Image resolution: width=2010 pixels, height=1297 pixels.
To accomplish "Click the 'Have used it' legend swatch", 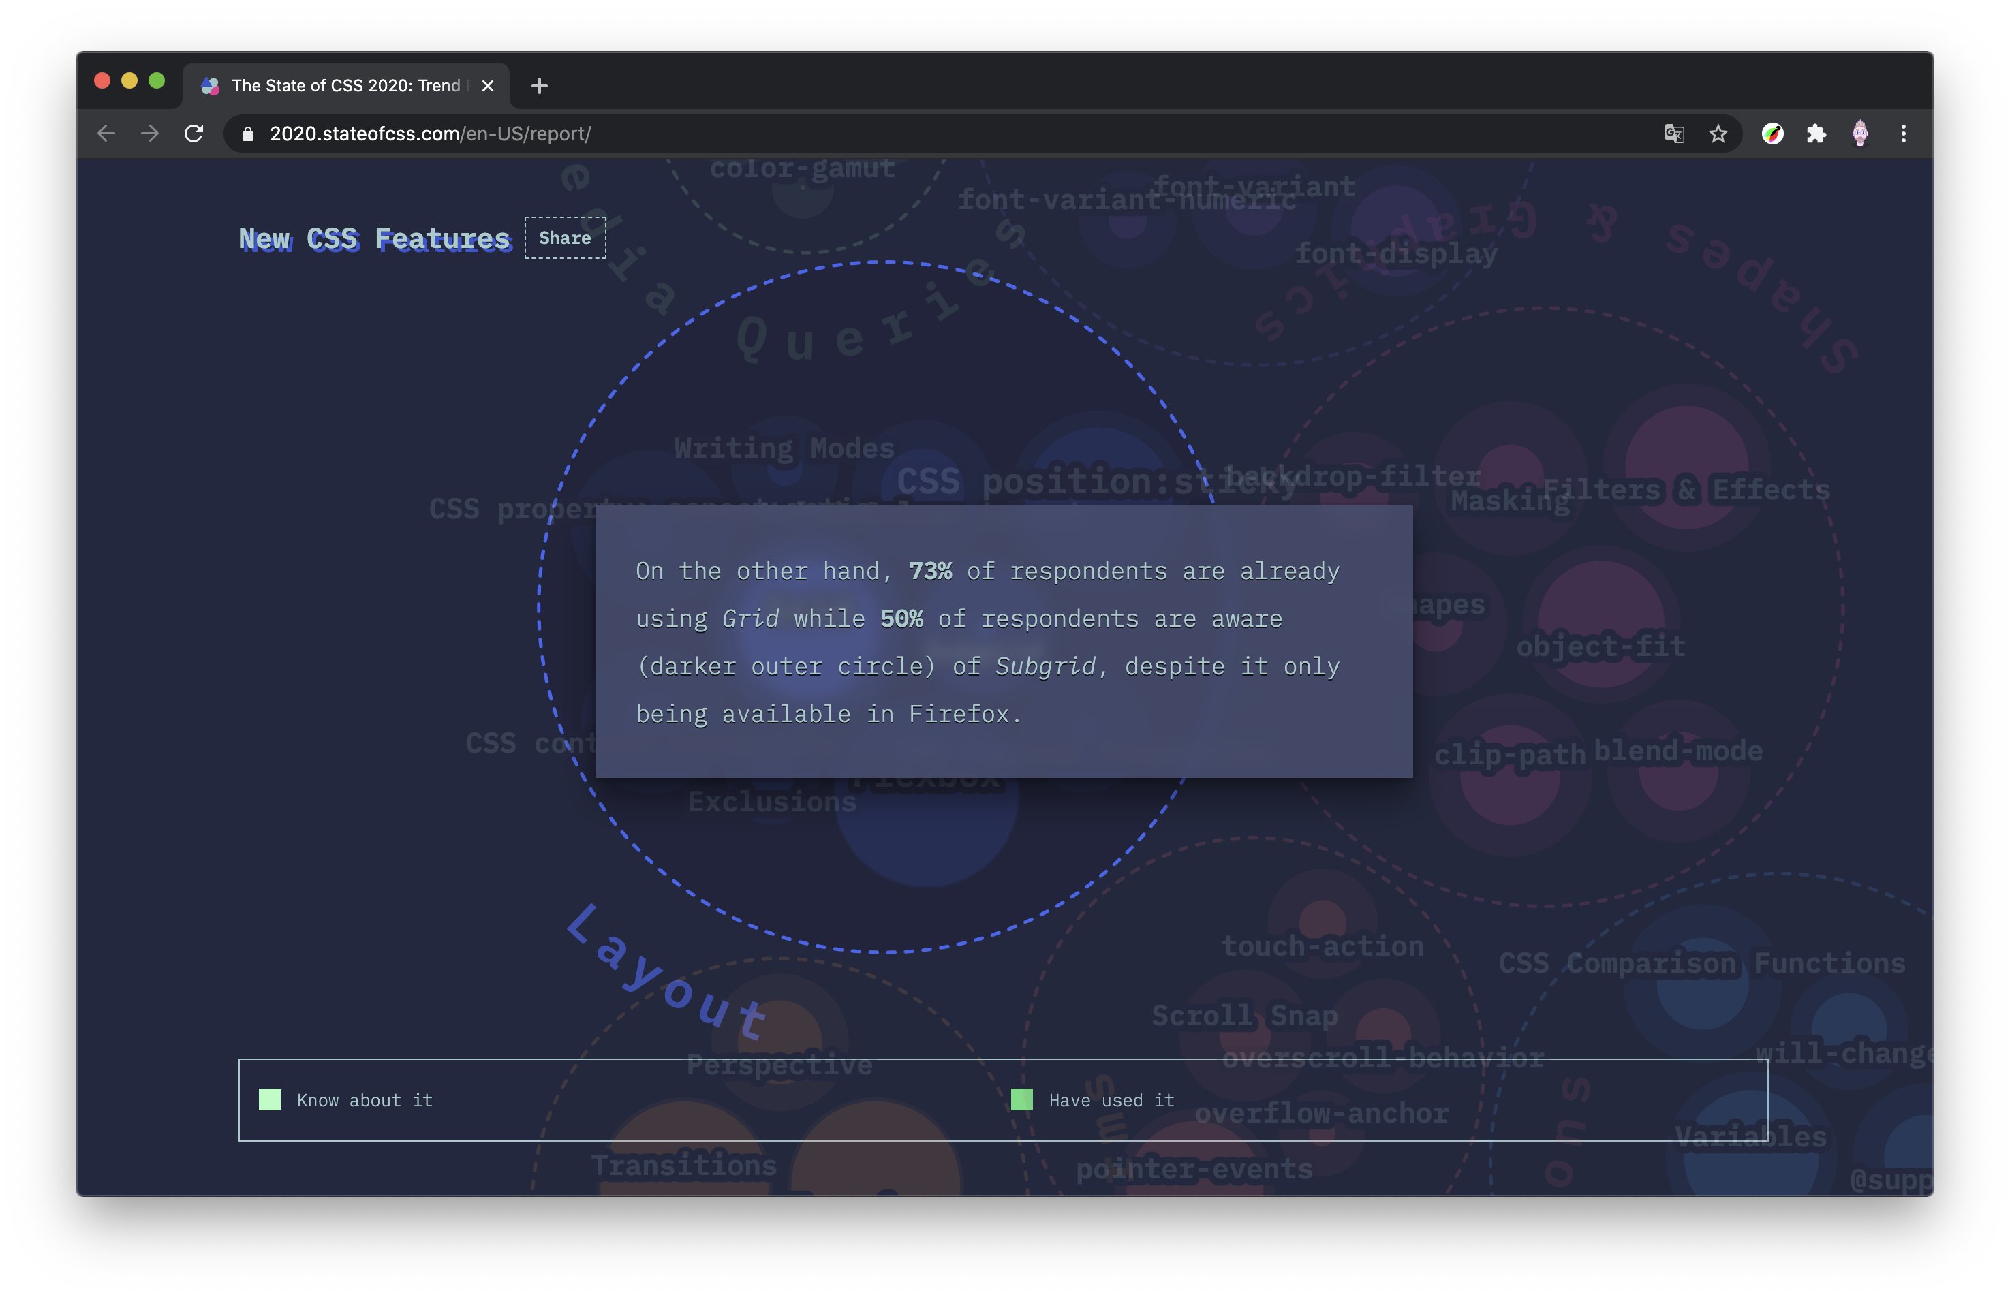I will point(1021,1099).
